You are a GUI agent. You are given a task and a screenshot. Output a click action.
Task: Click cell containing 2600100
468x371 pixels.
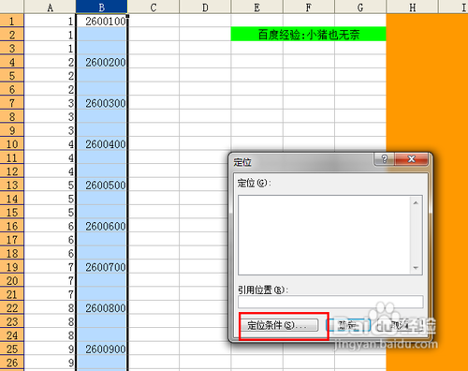(x=101, y=21)
